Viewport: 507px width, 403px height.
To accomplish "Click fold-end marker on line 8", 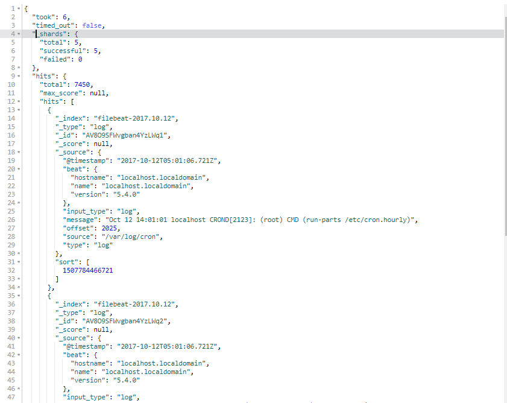I will click(19, 68).
